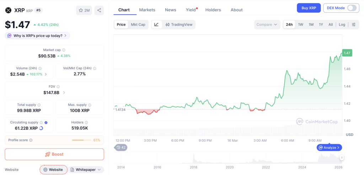This screenshot has width=364, height=175.
Task: Add XRP to watchlist via star button
Action: click(x=84, y=10)
